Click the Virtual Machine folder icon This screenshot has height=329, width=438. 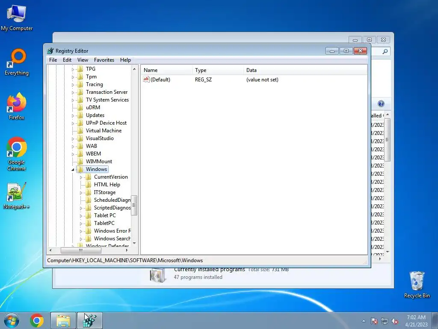coord(80,131)
